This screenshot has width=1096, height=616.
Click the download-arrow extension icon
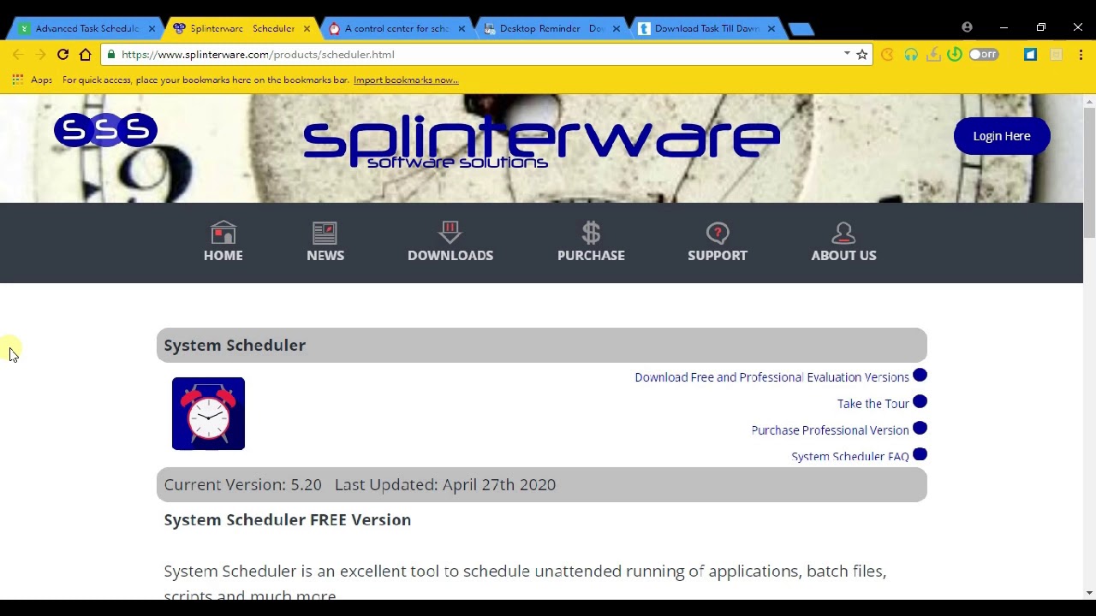coord(933,54)
